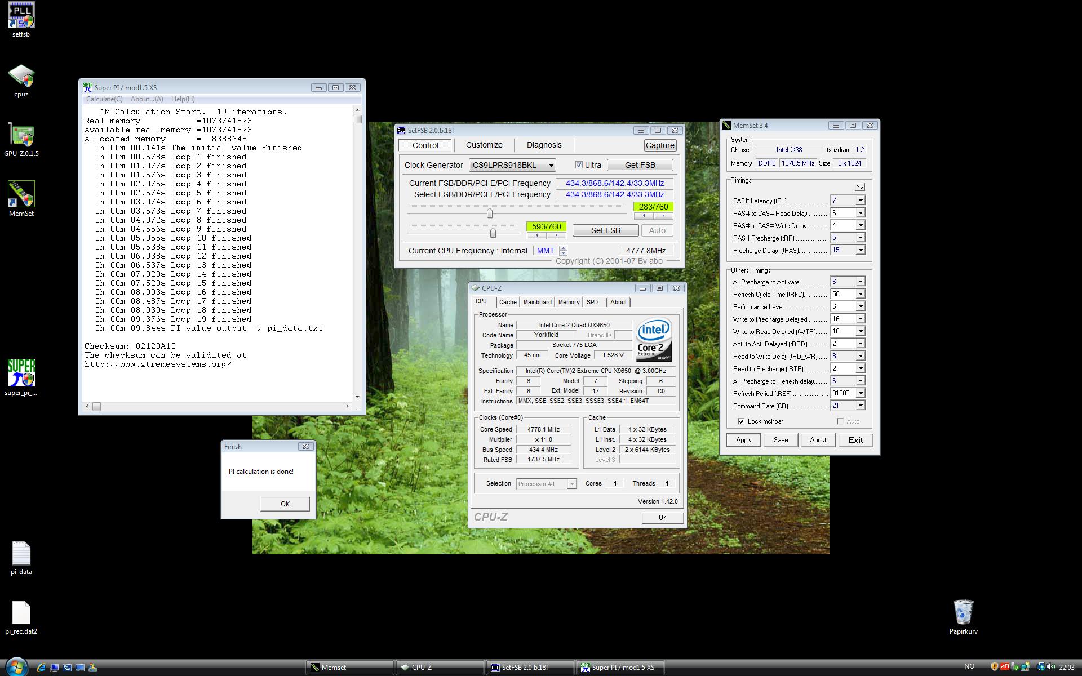Open About...(A) menu in Super PI
This screenshot has width=1082, height=676.
(x=147, y=99)
